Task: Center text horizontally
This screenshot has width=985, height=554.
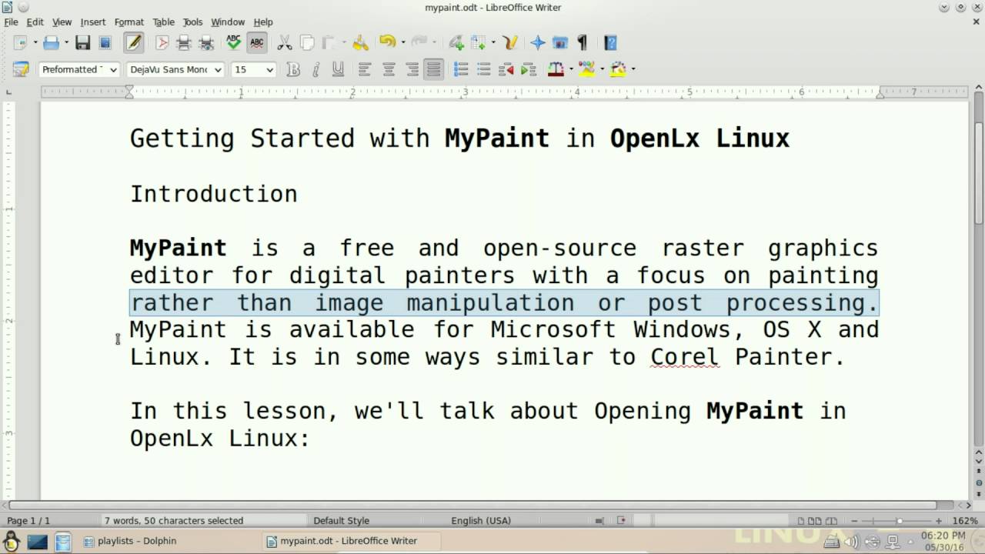Action: click(x=389, y=69)
